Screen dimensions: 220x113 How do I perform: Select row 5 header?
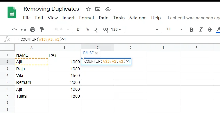7,82
